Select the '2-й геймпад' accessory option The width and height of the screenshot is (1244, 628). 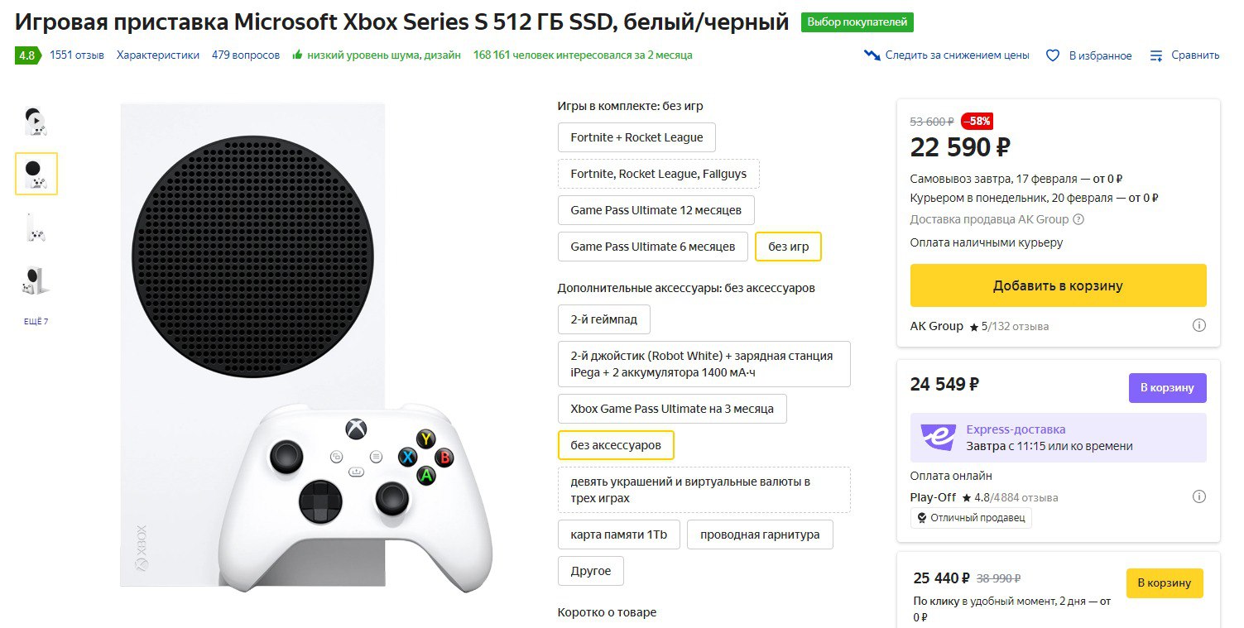point(603,319)
